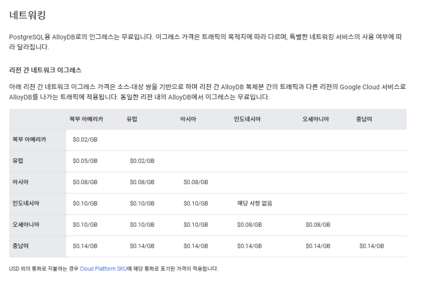421x285 pixels.
Task: Select the 북부 아메리카 column header
Action: point(86,119)
